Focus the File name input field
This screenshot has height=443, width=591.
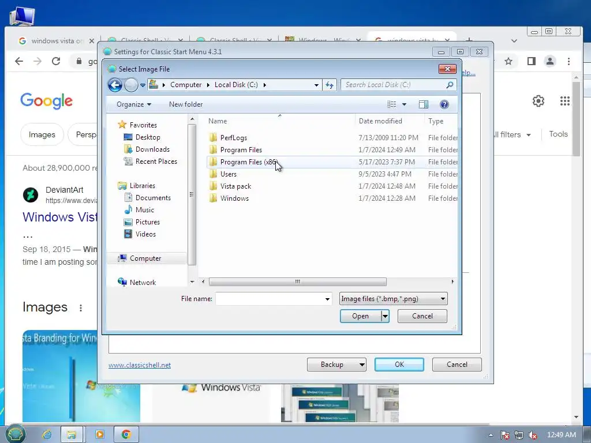270,299
